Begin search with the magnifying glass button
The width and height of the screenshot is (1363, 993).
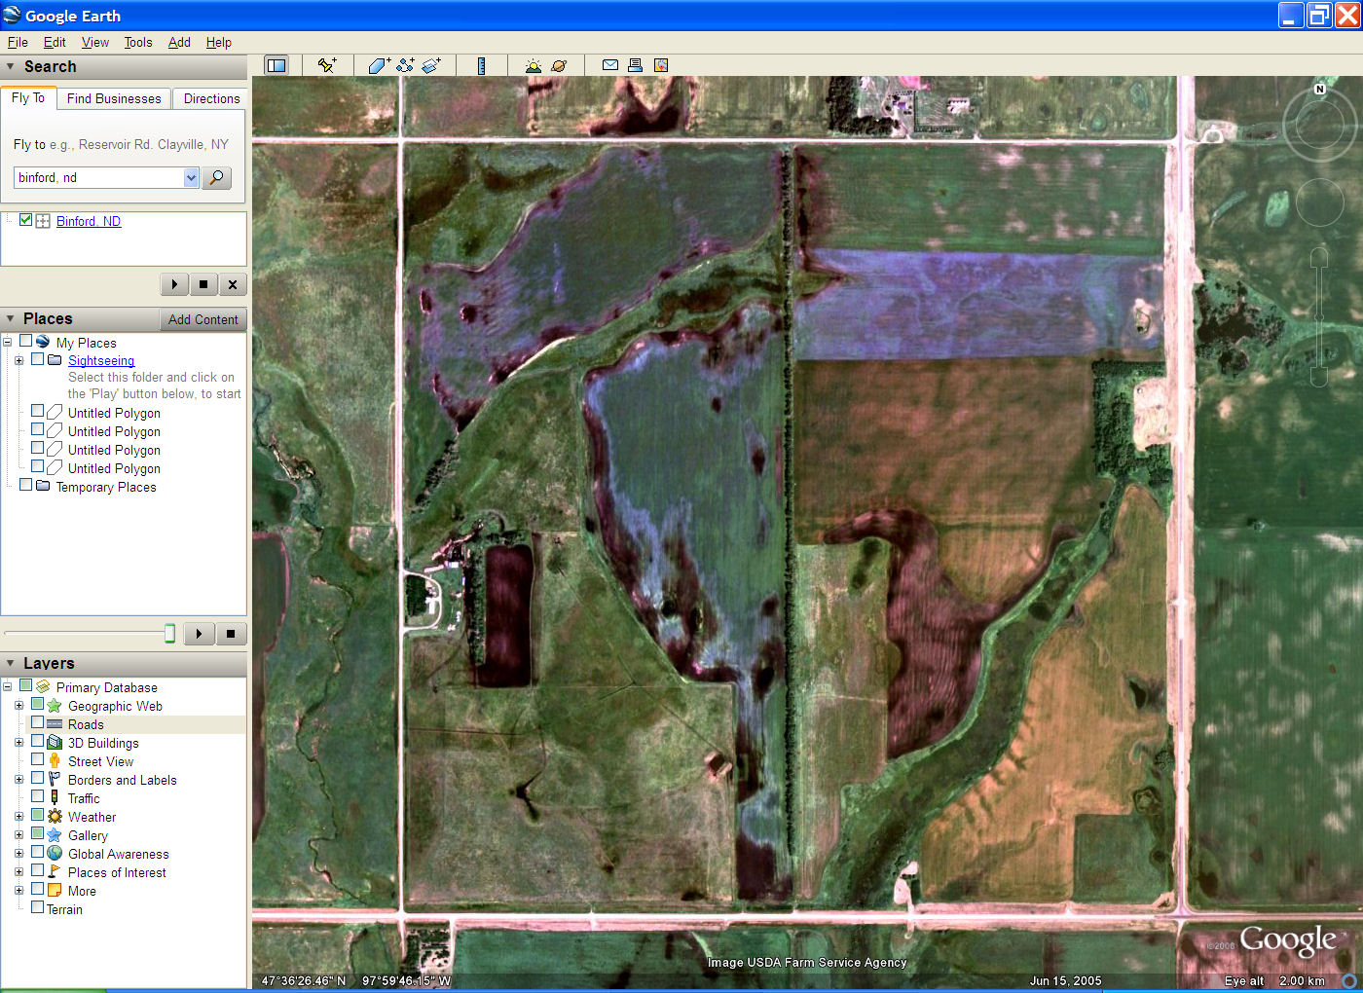tap(216, 177)
